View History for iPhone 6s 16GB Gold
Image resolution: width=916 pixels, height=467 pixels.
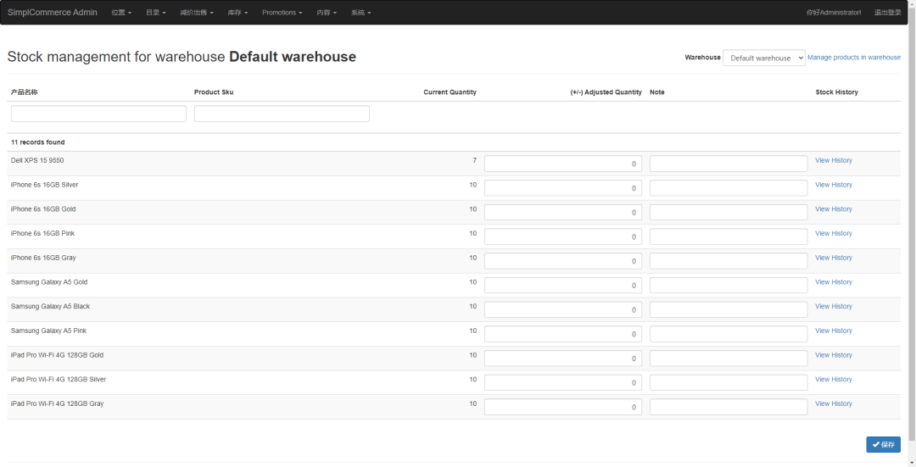[834, 209]
